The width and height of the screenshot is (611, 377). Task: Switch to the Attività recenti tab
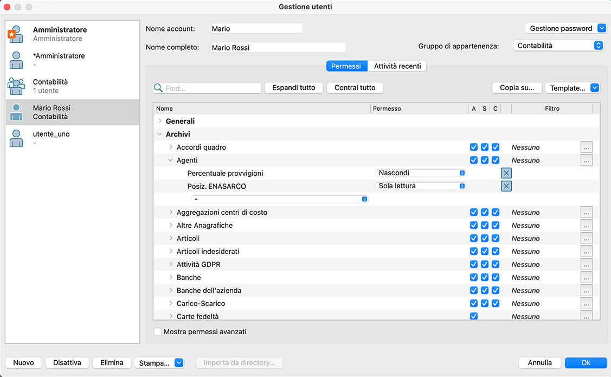point(397,66)
